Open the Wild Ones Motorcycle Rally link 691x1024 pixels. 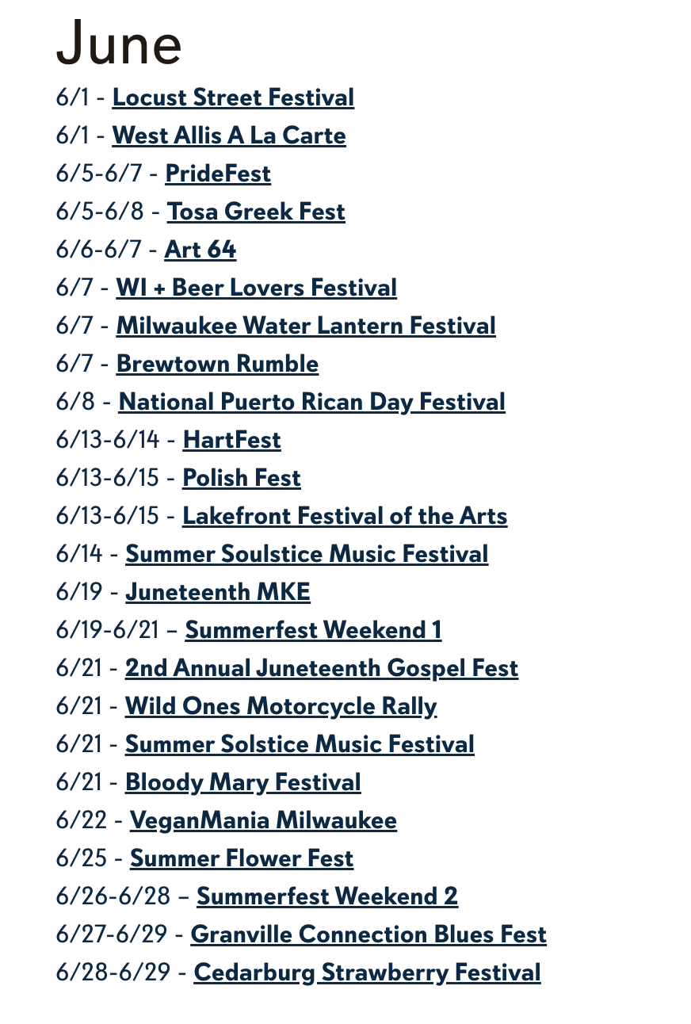point(281,707)
